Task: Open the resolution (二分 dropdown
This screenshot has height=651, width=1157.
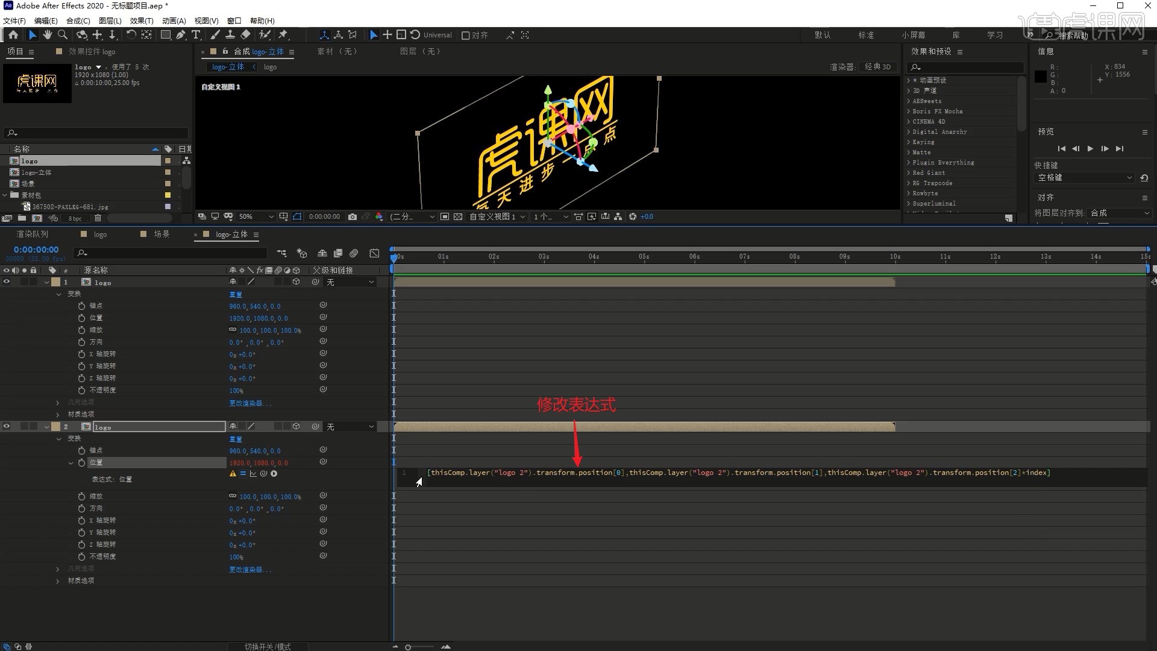Action: pyautogui.click(x=412, y=216)
